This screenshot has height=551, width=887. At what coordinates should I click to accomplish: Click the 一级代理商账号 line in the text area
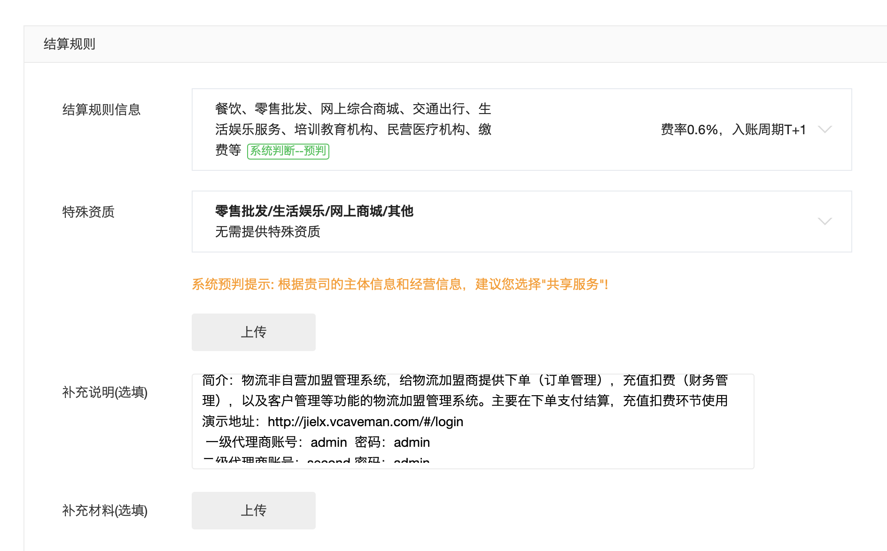tap(318, 443)
